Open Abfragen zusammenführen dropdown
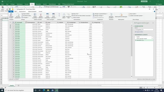Viewport: 164px width, 92px height. click(x=100, y=14)
